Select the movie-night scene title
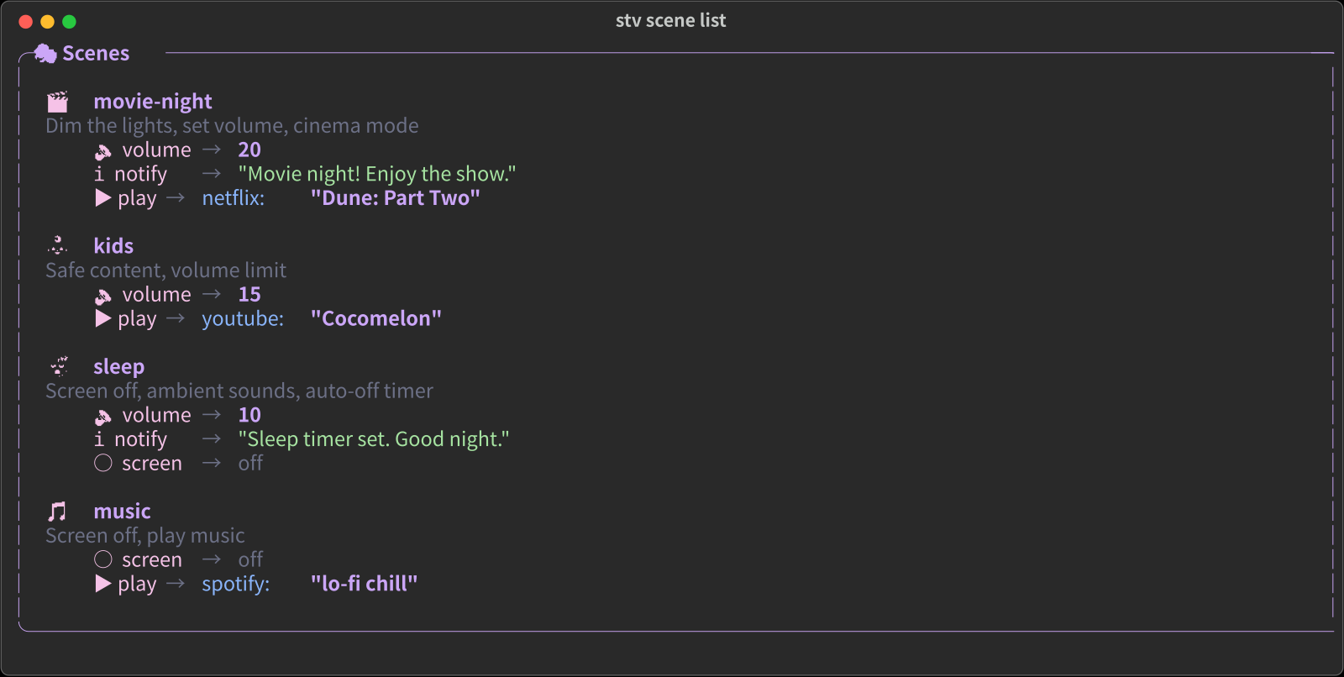1344x677 pixels. (x=153, y=102)
